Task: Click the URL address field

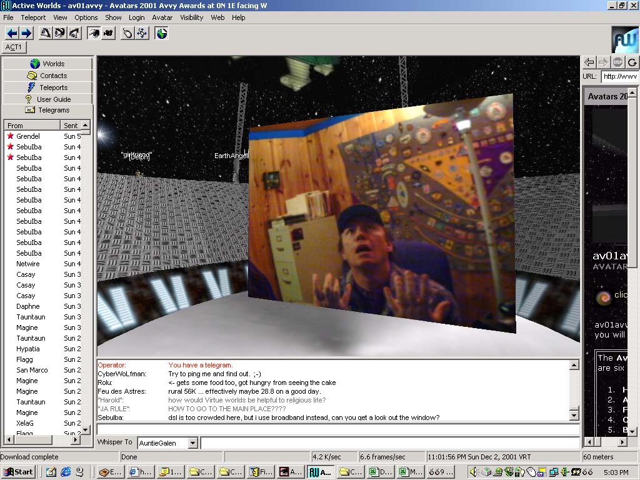Action: (x=619, y=77)
